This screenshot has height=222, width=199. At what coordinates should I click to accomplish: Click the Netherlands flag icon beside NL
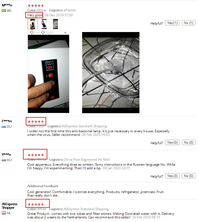(4, 213)
